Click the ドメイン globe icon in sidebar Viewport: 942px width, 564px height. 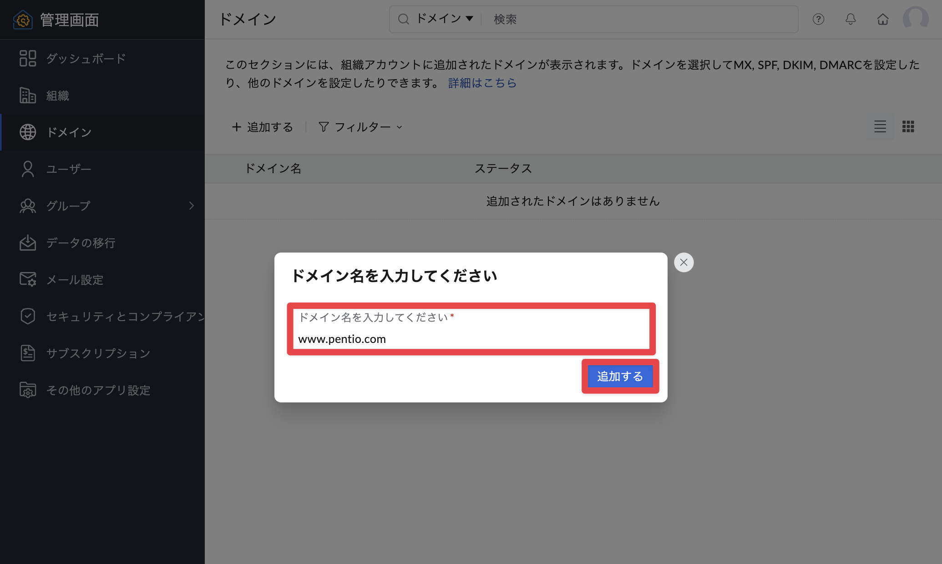pyautogui.click(x=28, y=132)
